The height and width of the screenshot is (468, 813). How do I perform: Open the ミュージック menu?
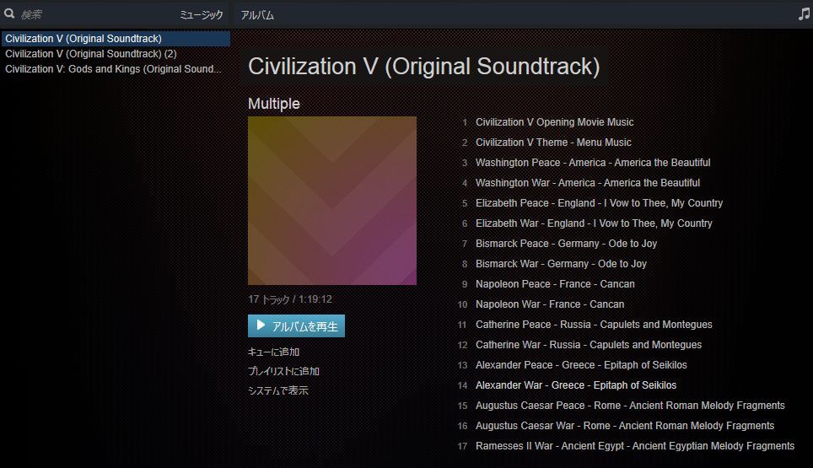coord(202,15)
